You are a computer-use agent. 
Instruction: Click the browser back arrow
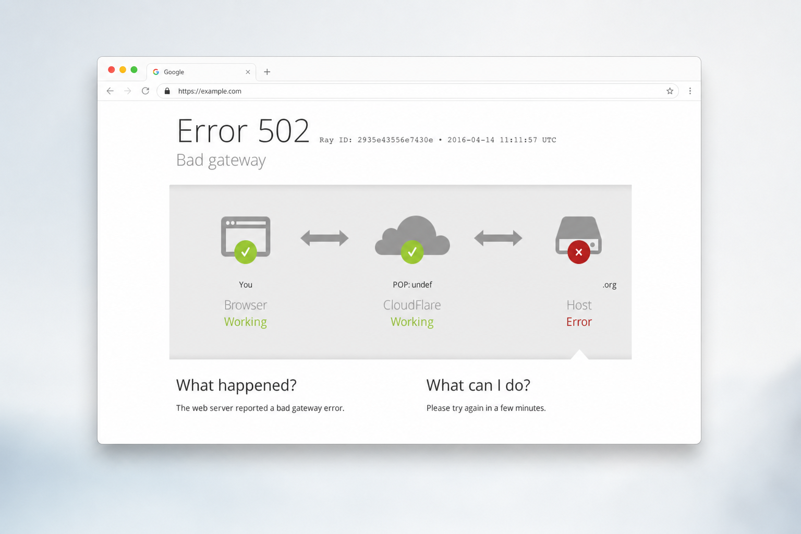[x=110, y=91]
